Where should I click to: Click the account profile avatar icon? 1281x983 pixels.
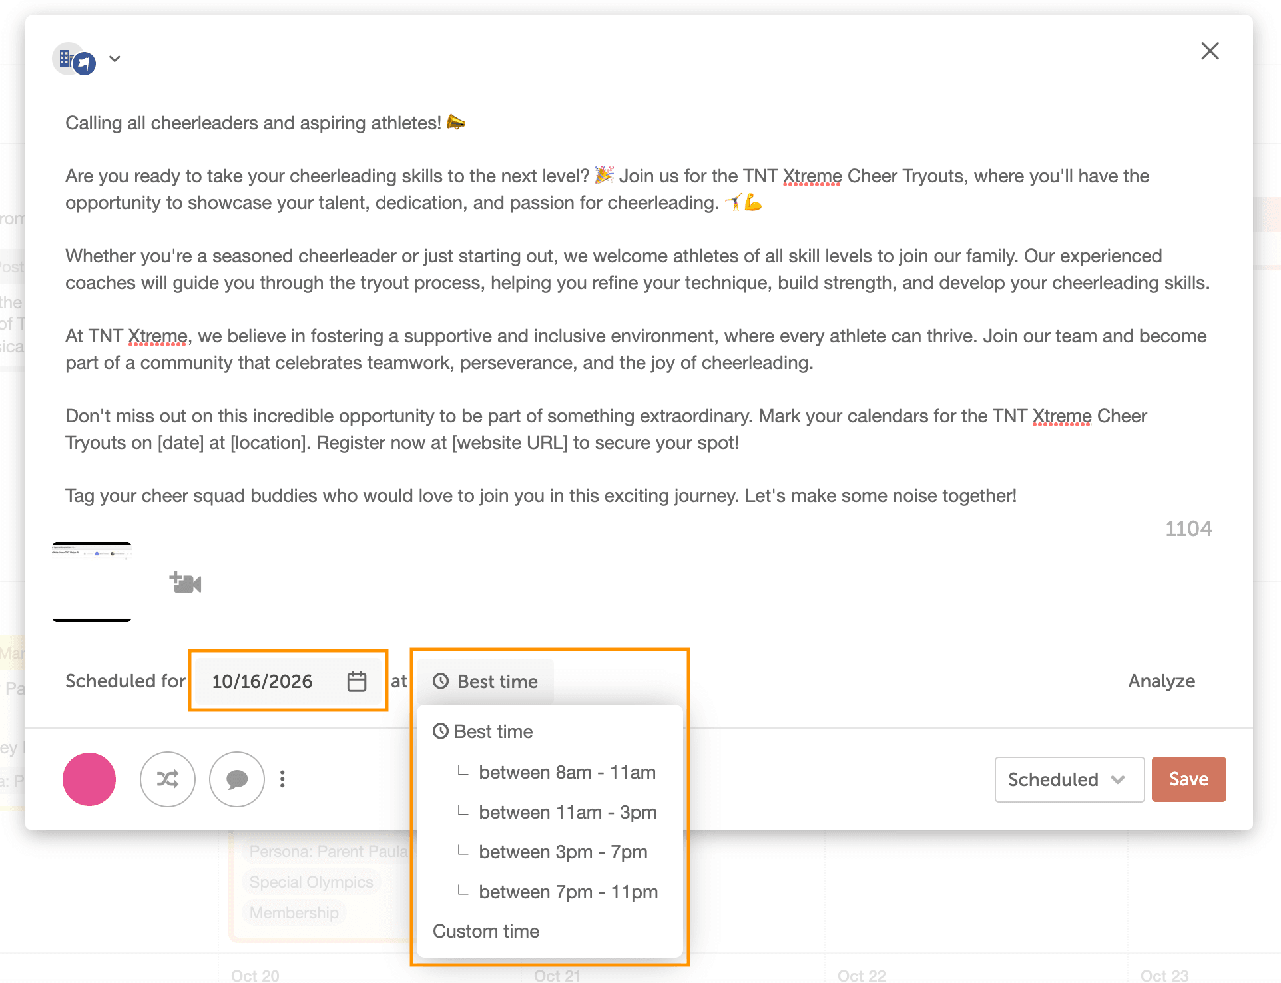(75, 59)
